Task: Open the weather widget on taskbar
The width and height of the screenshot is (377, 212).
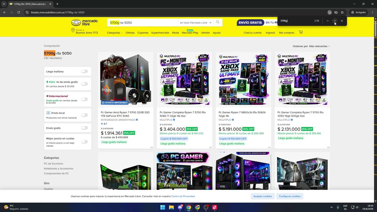Action: (x=16, y=207)
